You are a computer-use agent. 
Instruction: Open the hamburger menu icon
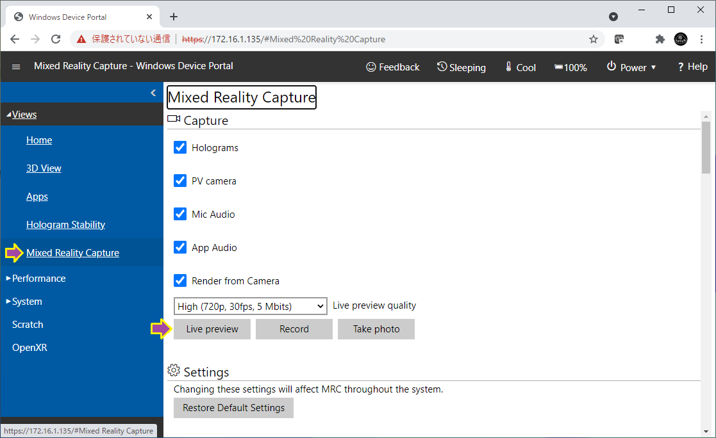[16, 67]
